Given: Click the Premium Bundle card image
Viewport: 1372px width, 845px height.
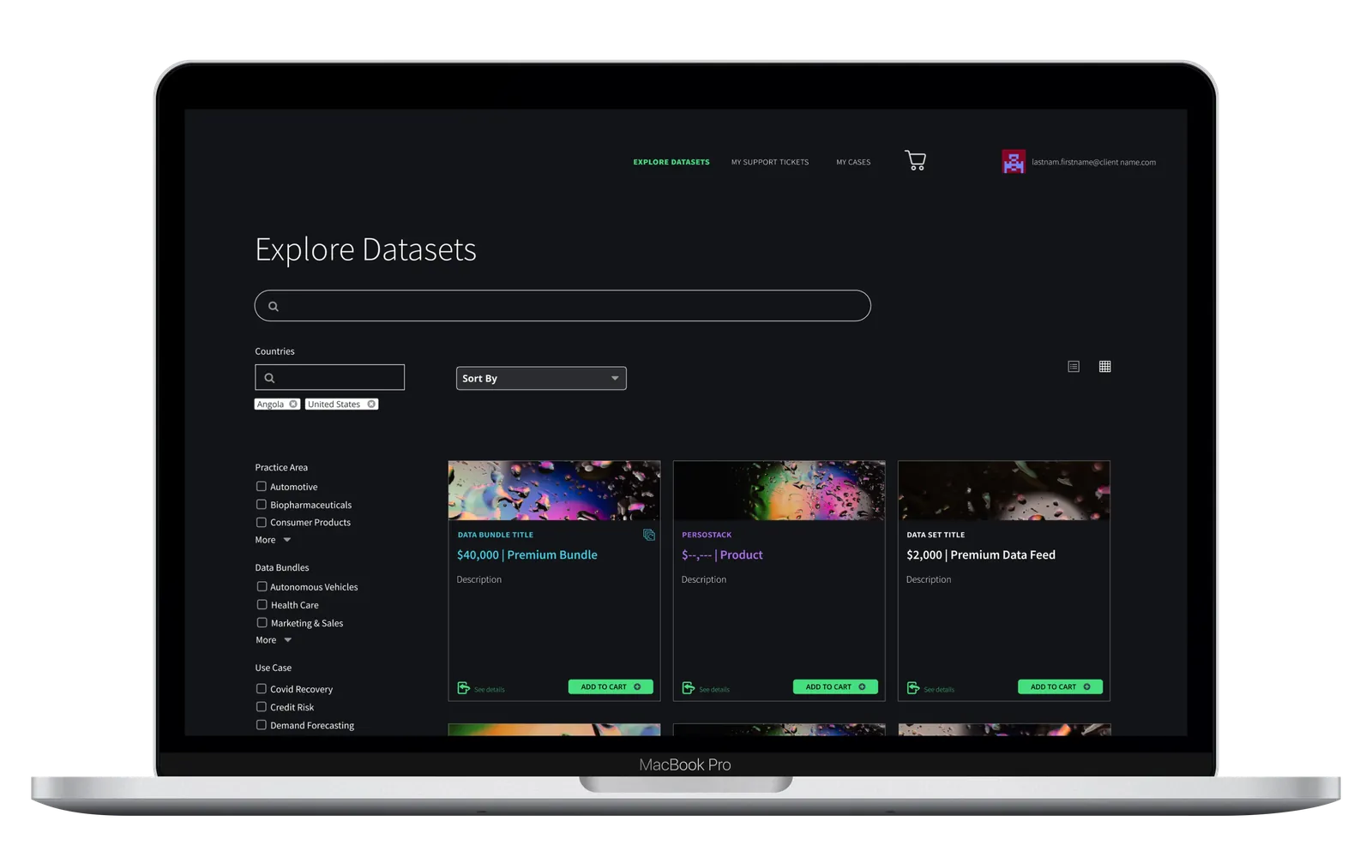Looking at the screenshot, I should click(x=554, y=490).
